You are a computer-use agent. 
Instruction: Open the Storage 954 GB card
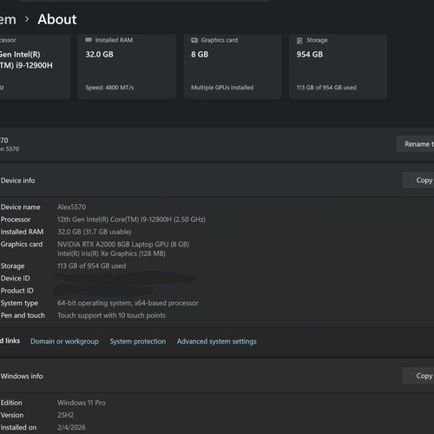point(338,67)
